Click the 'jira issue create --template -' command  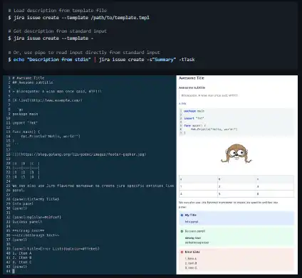coord(51,38)
